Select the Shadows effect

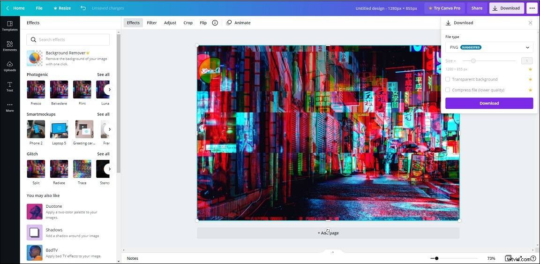tap(68, 233)
